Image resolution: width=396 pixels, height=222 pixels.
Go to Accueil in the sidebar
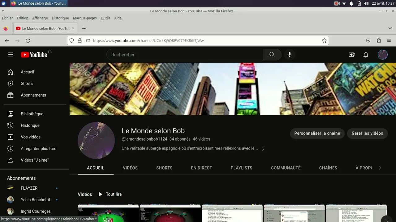[x=35, y=72]
